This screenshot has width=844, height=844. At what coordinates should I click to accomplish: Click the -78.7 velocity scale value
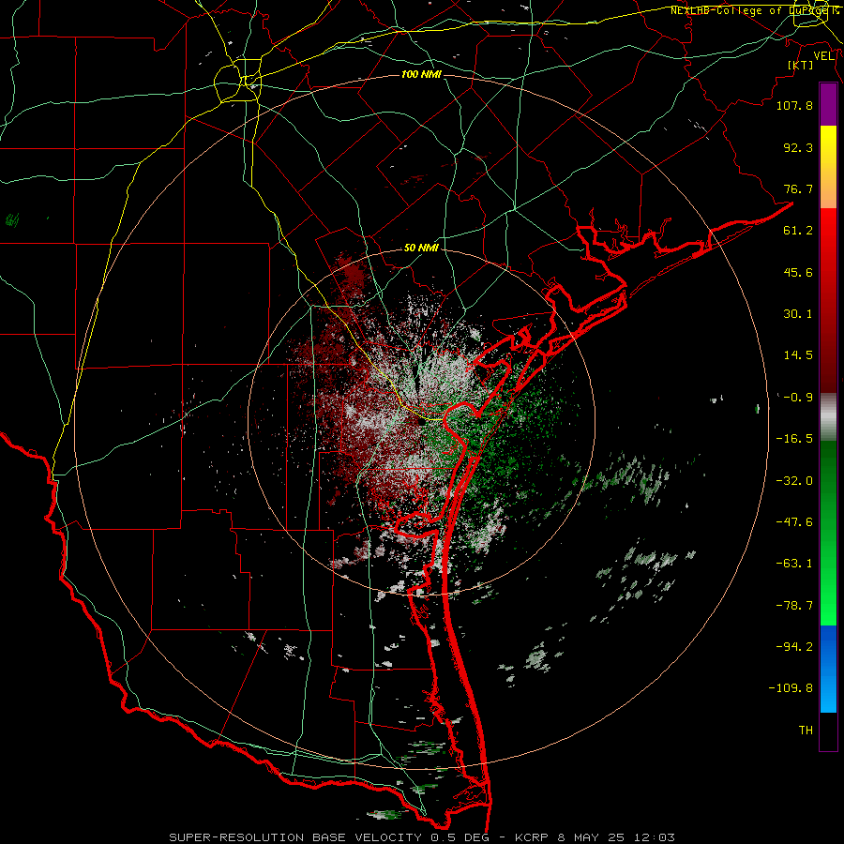point(794,606)
